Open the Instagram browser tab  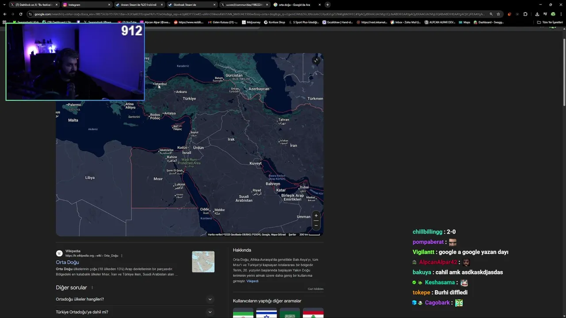click(x=86, y=4)
